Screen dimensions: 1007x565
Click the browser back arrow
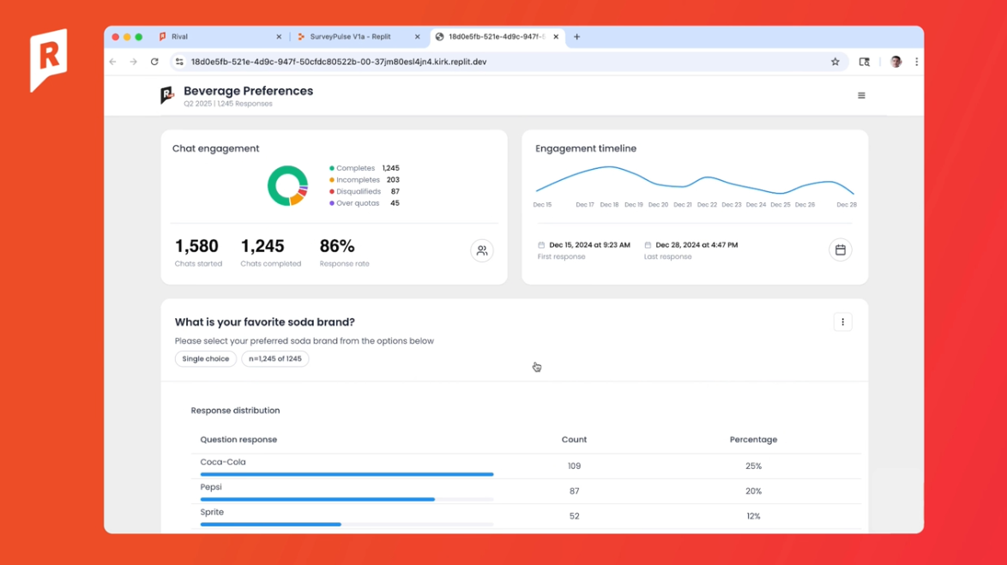113,62
